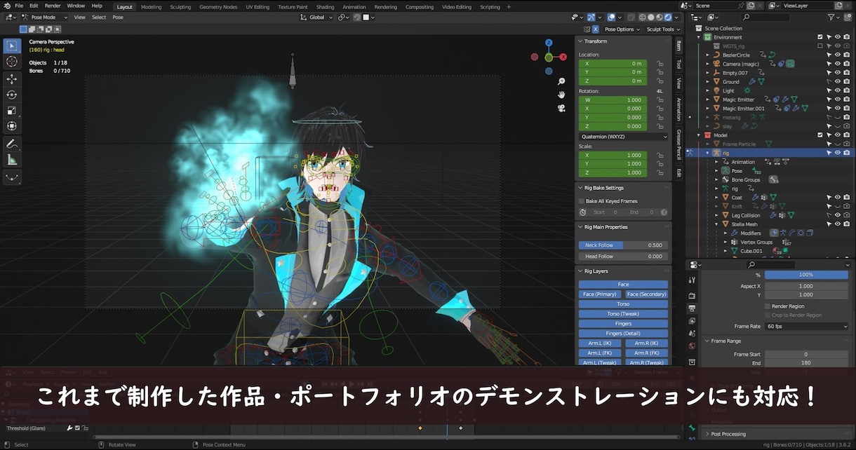Enable Bake All Keyed Frames checkbox
This screenshot has height=450, width=856.
[582, 201]
